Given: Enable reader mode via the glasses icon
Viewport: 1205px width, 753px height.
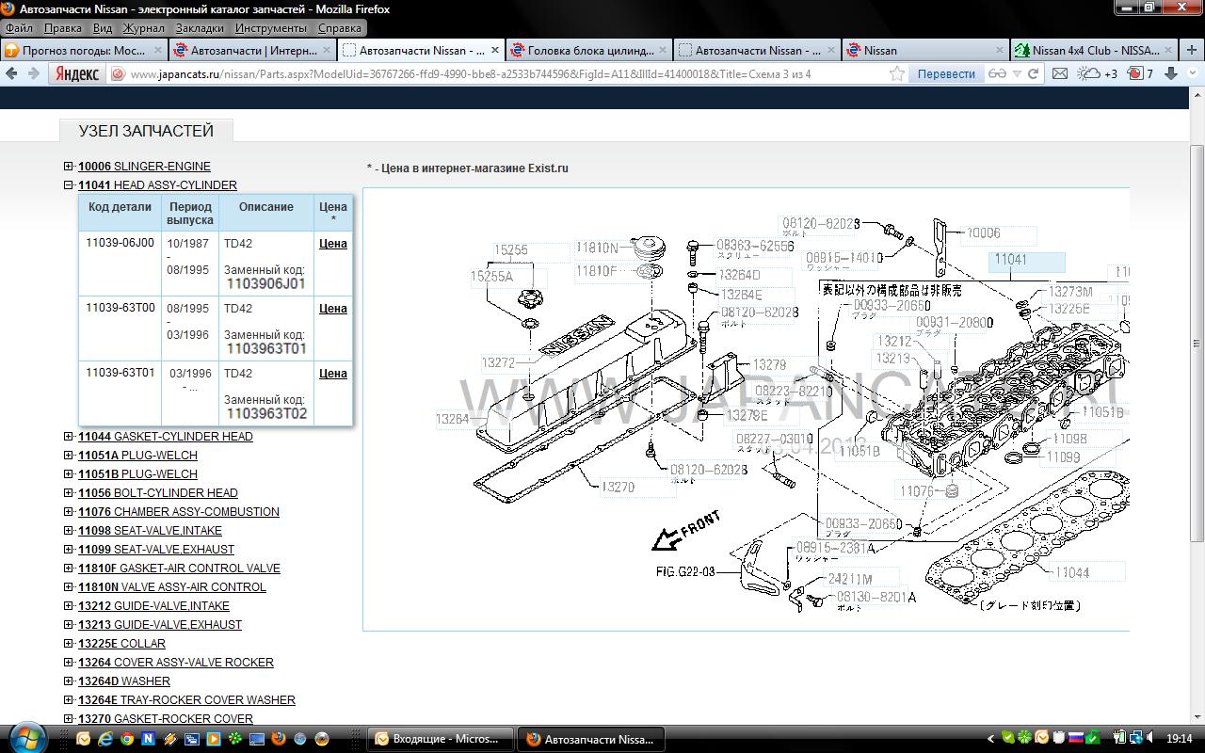Looking at the screenshot, I should [997, 73].
